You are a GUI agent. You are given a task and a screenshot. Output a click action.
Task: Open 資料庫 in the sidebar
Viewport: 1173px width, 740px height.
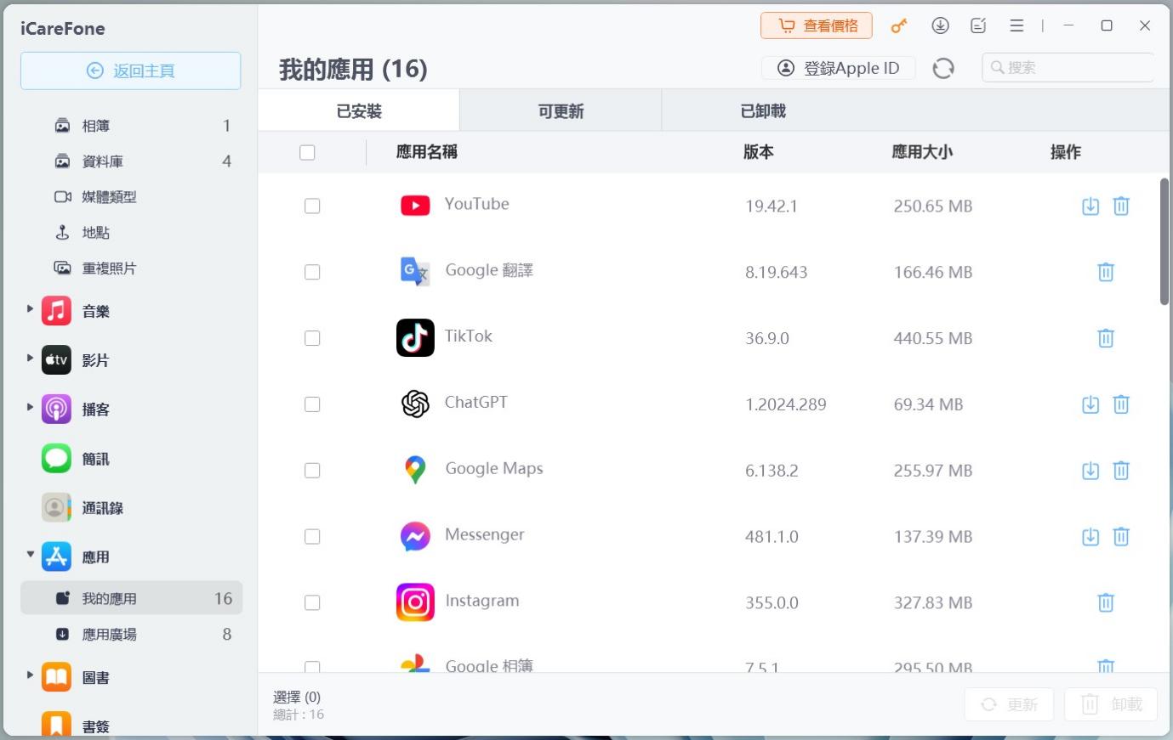click(132, 161)
